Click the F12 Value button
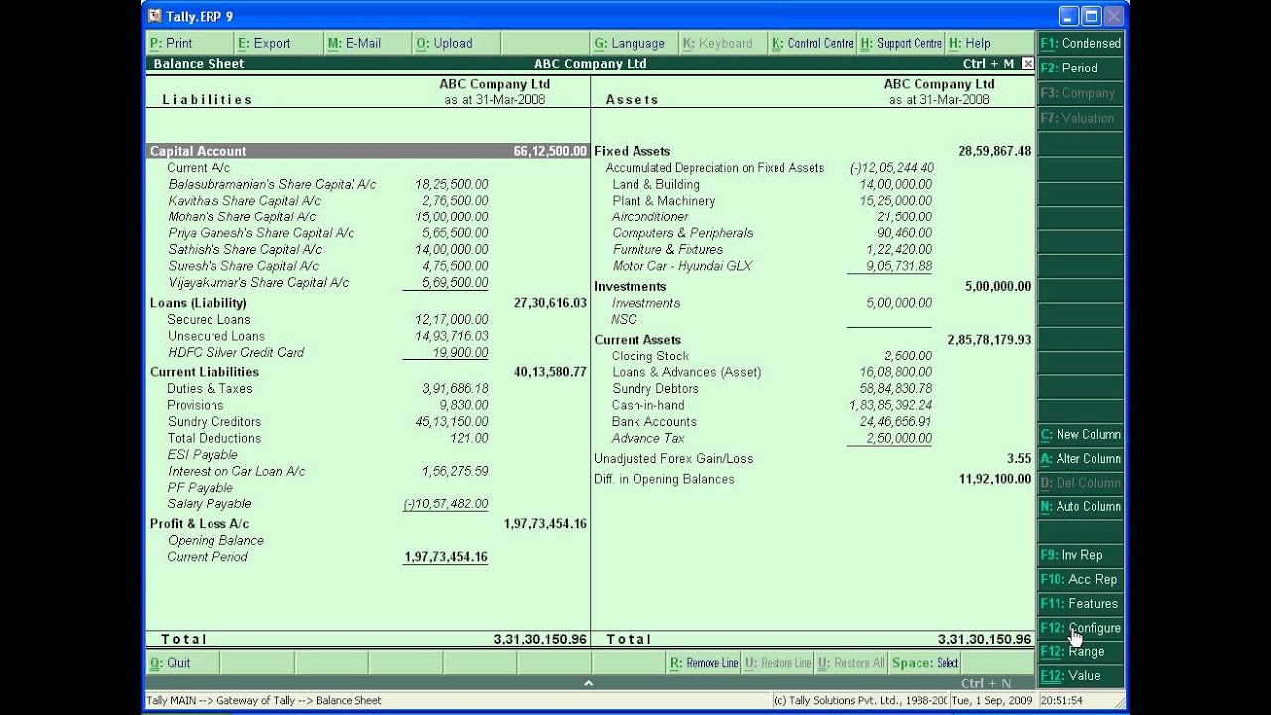Viewport: 1271px width, 715px height. 1080,675
